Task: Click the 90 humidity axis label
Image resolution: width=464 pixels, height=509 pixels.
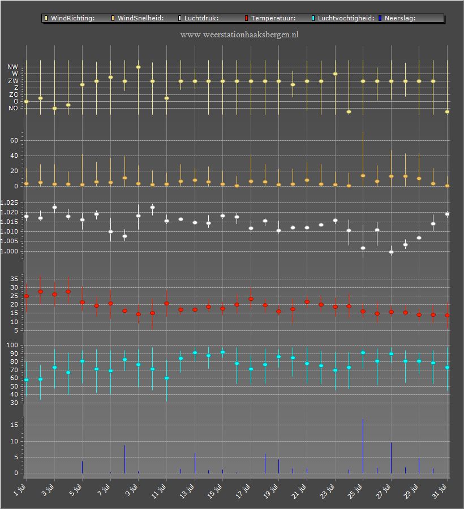Action: coord(14,353)
